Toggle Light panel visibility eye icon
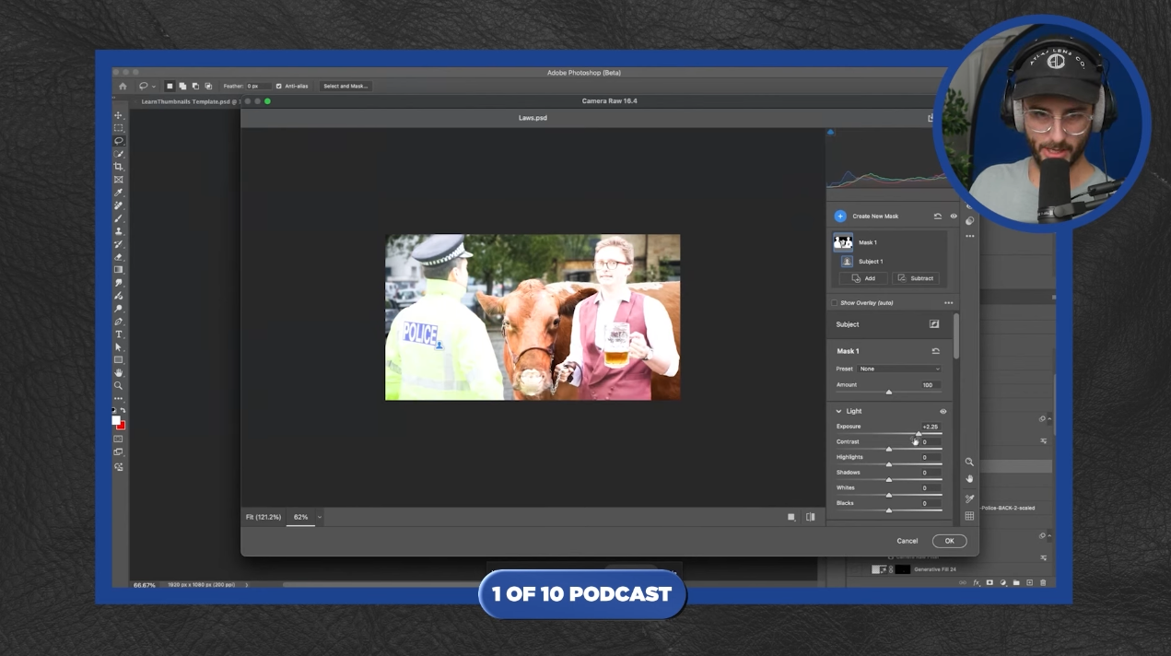Screen dimensions: 1171x656 coord(943,412)
